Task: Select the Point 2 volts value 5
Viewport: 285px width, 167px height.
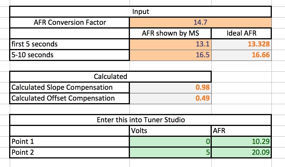Action: point(170,152)
